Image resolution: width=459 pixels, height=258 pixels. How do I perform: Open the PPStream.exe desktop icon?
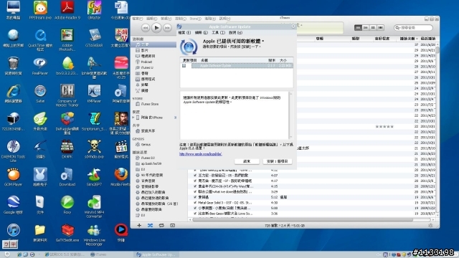tap(40, 11)
